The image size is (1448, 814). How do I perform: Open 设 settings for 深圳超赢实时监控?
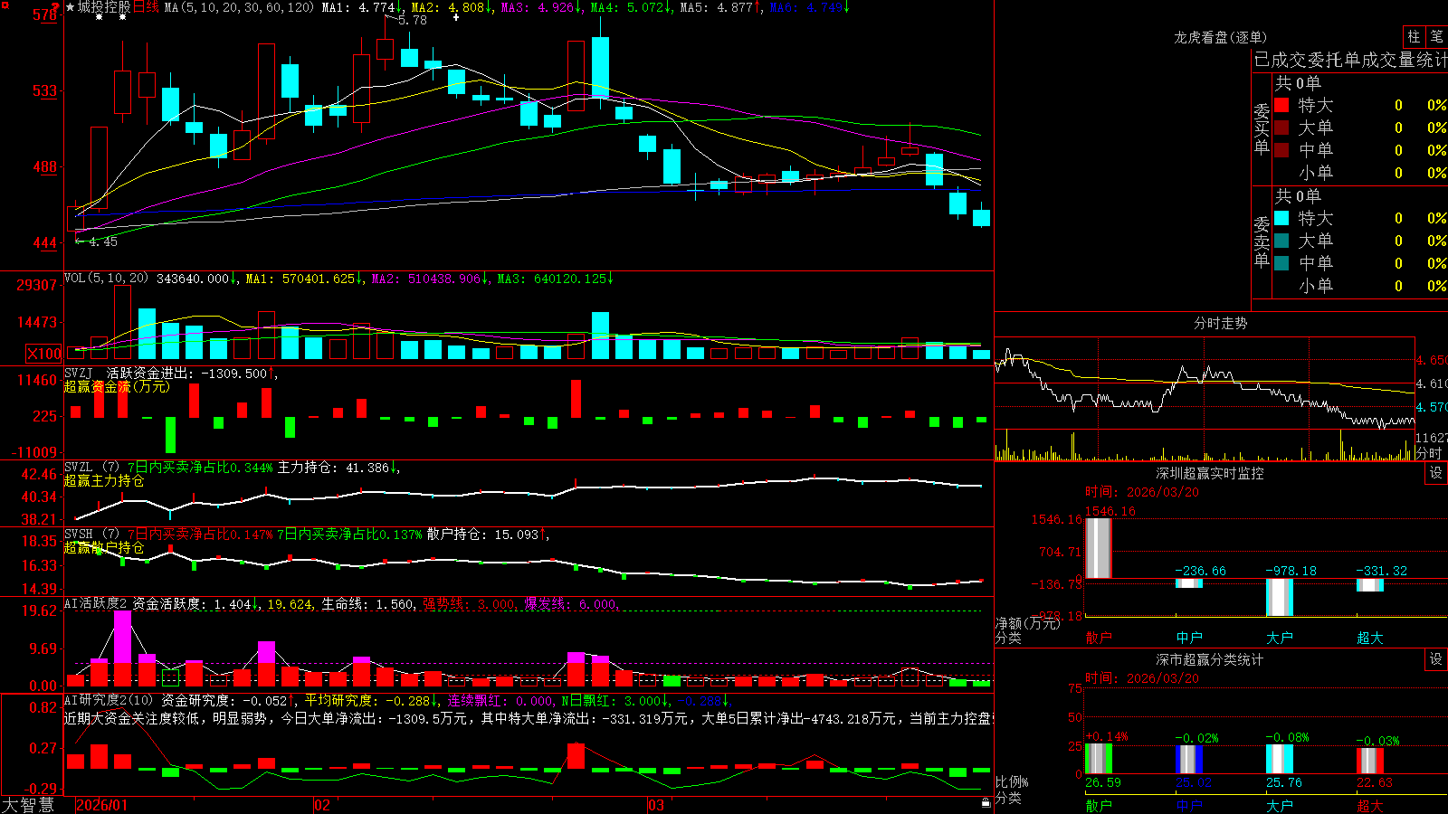tap(1436, 473)
